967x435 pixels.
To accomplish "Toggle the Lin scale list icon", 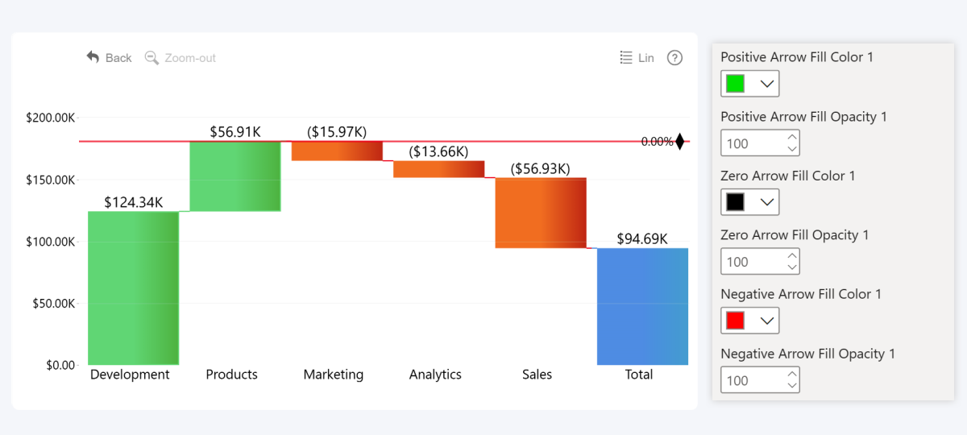I will coord(626,57).
